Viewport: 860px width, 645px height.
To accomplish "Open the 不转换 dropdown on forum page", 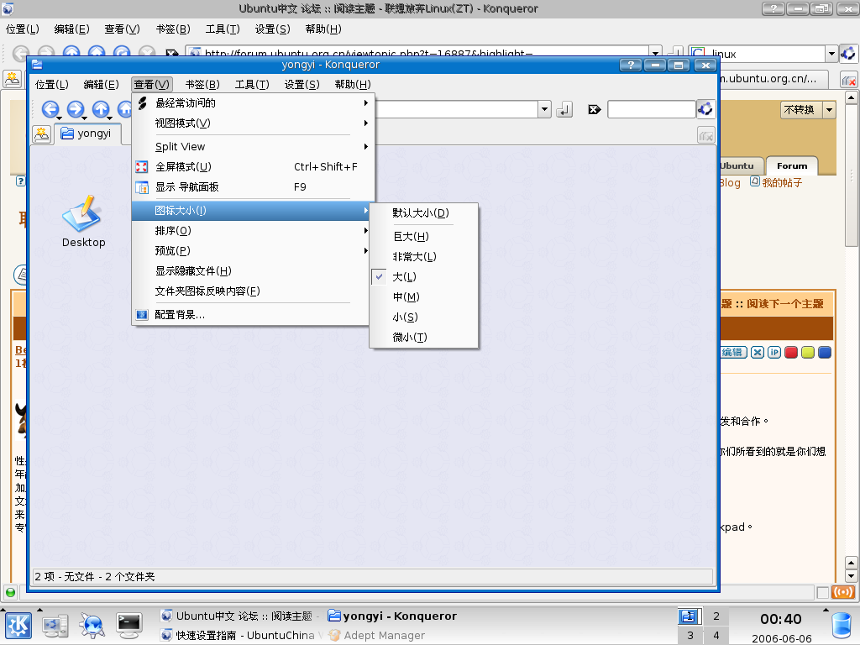I will coord(829,110).
